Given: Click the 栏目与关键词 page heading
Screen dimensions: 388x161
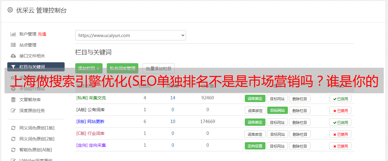Looking at the screenshot, I should (93, 52).
